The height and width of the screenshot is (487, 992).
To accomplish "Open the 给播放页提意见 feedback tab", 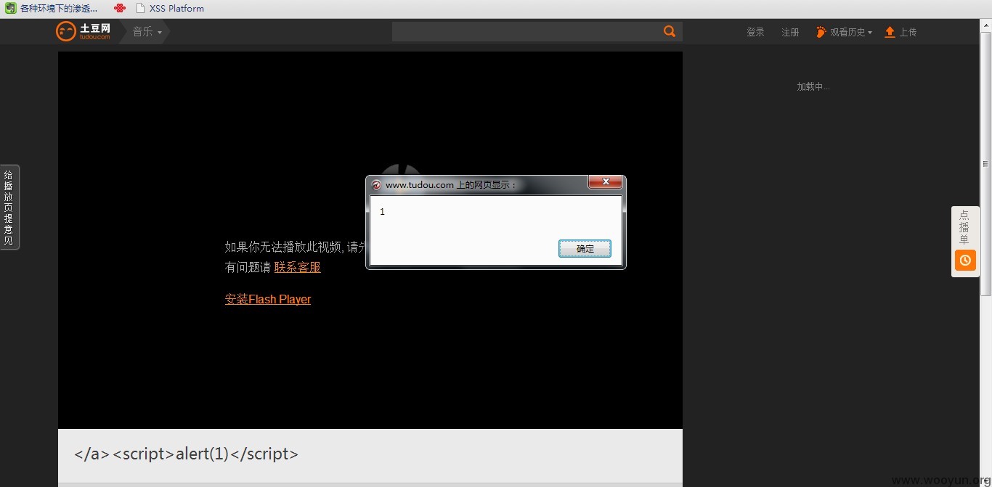I will pyautogui.click(x=9, y=208).
